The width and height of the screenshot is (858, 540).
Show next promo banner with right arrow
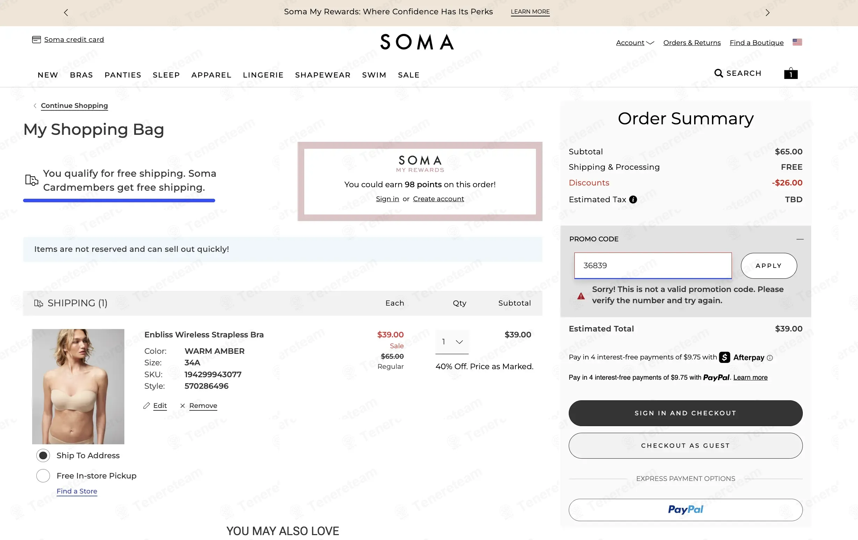pyautogui.click(x=768, y=13)
